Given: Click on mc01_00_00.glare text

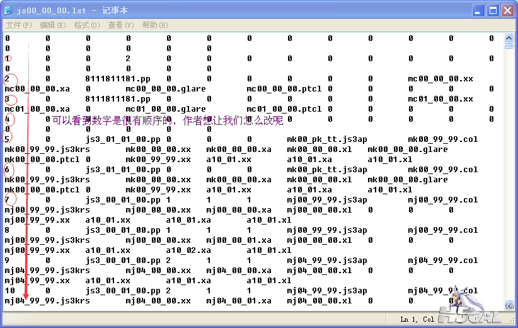Looking at the screenshot, I should pos(166,109).
